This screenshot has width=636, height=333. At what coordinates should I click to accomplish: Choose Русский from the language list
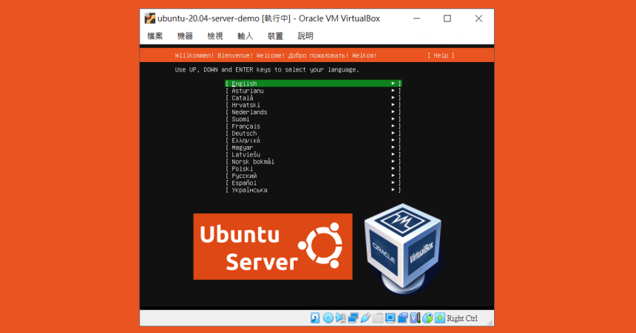tap(313, 176)
